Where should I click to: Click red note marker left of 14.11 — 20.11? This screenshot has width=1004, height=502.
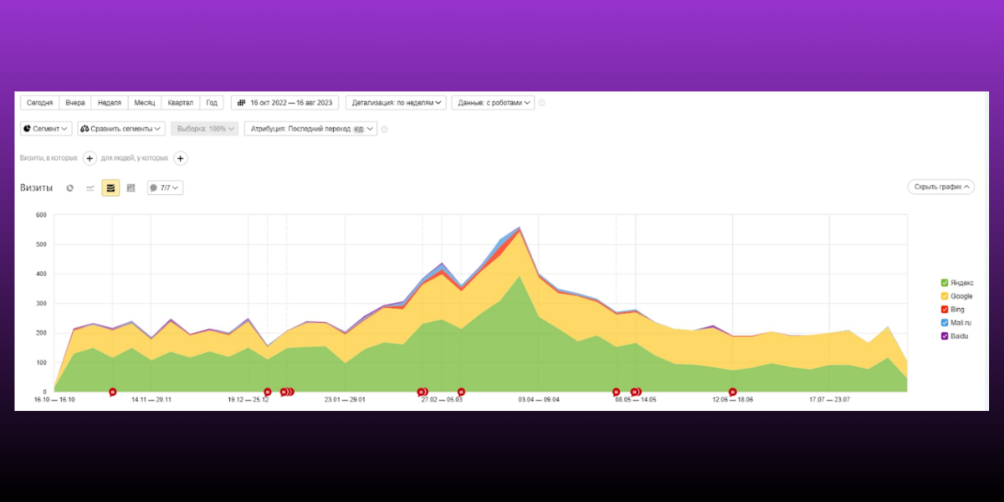click(113, 392)
